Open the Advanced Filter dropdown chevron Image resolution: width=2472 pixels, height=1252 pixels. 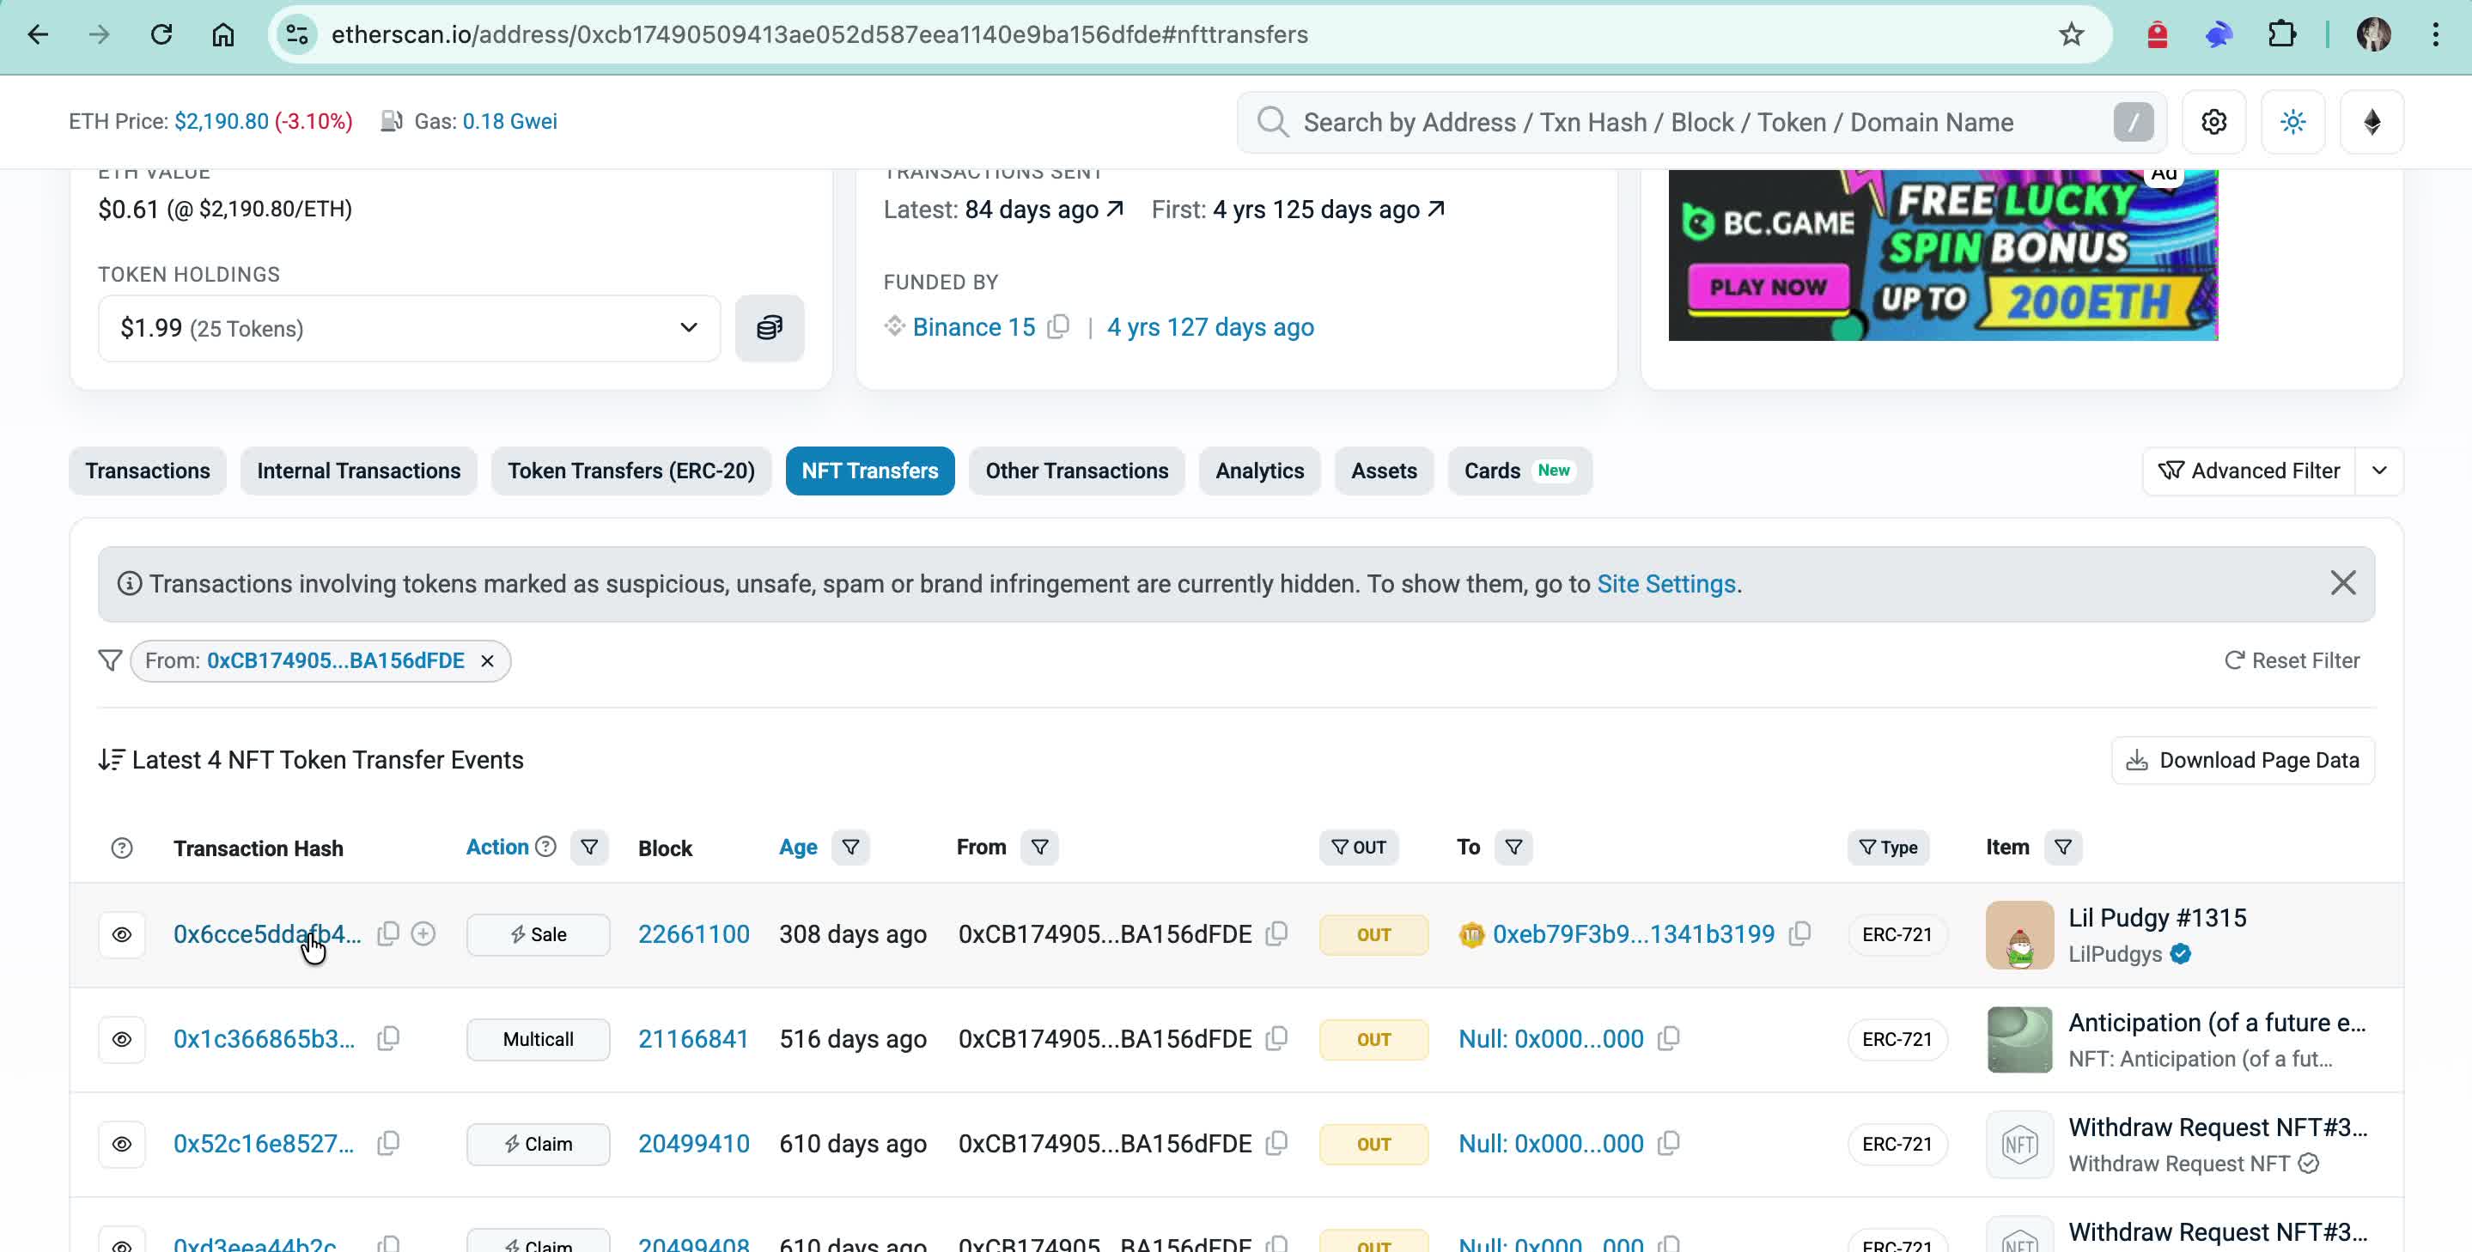[2379, 471]
